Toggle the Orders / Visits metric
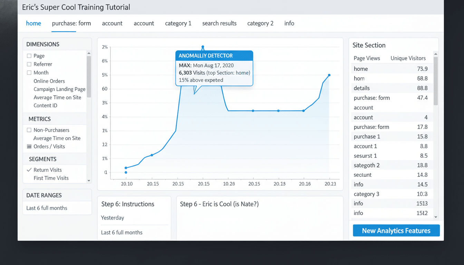The width and height of the screenshot is (464, 265). pos(29,146)
